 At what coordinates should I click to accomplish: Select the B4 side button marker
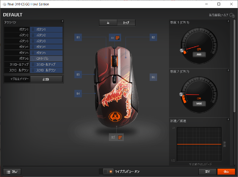(78, 93)
